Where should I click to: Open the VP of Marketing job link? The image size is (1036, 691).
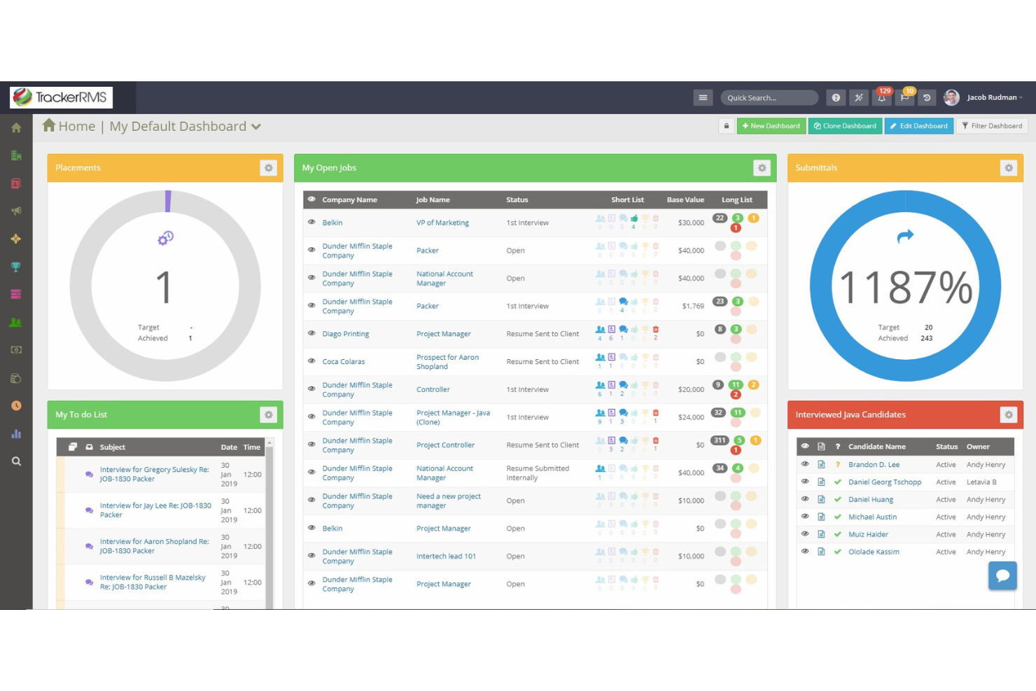click(x=442, y=223)
